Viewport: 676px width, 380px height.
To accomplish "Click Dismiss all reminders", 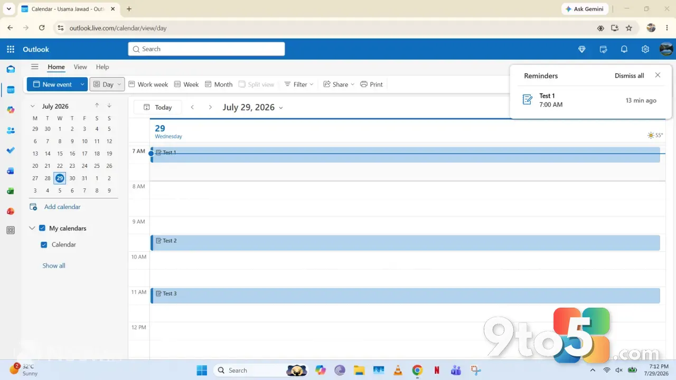I will click(x=629, y=75).
